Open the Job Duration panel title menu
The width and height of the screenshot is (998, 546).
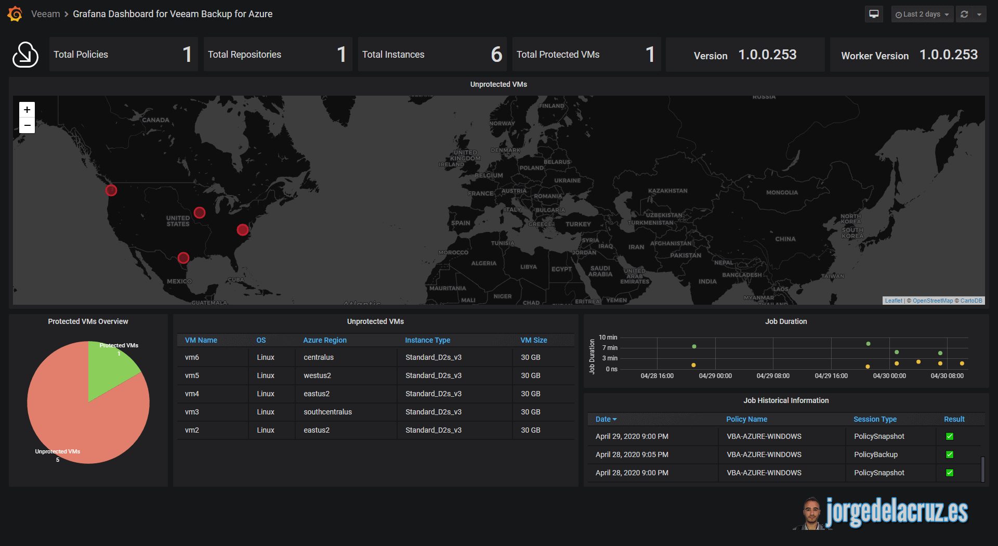pyautogui.click(x=786, y=321)
